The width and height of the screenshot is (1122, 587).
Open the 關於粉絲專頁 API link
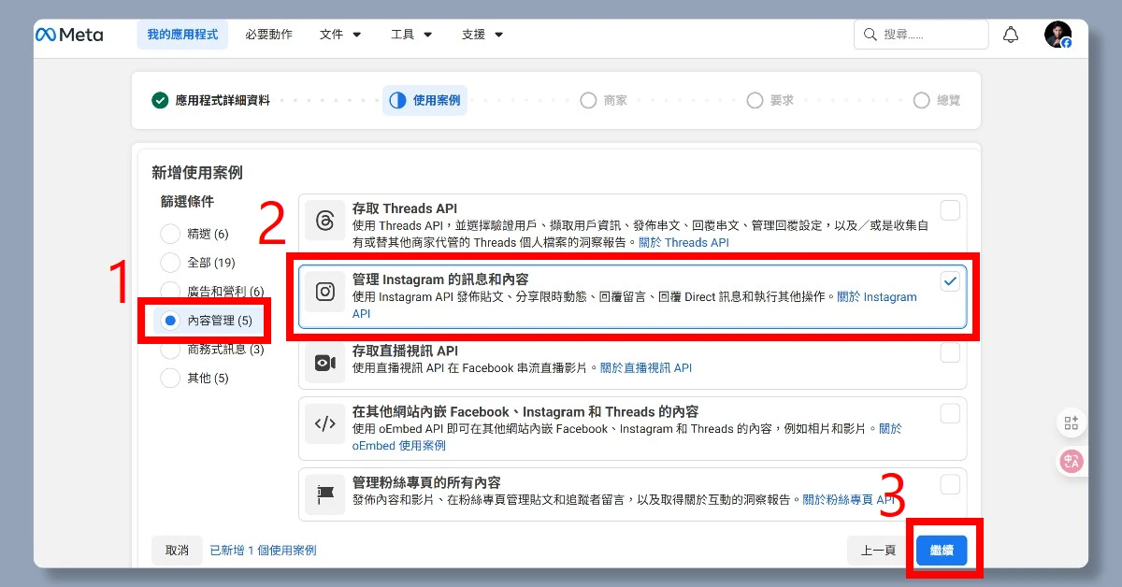point(849,500)
